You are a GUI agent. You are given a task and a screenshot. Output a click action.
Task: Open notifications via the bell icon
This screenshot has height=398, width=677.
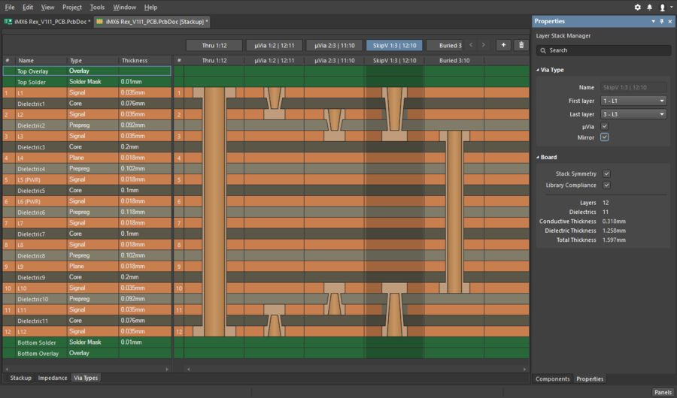(650, 7)
